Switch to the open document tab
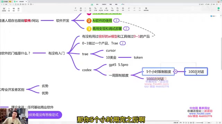 pos(20,1)
